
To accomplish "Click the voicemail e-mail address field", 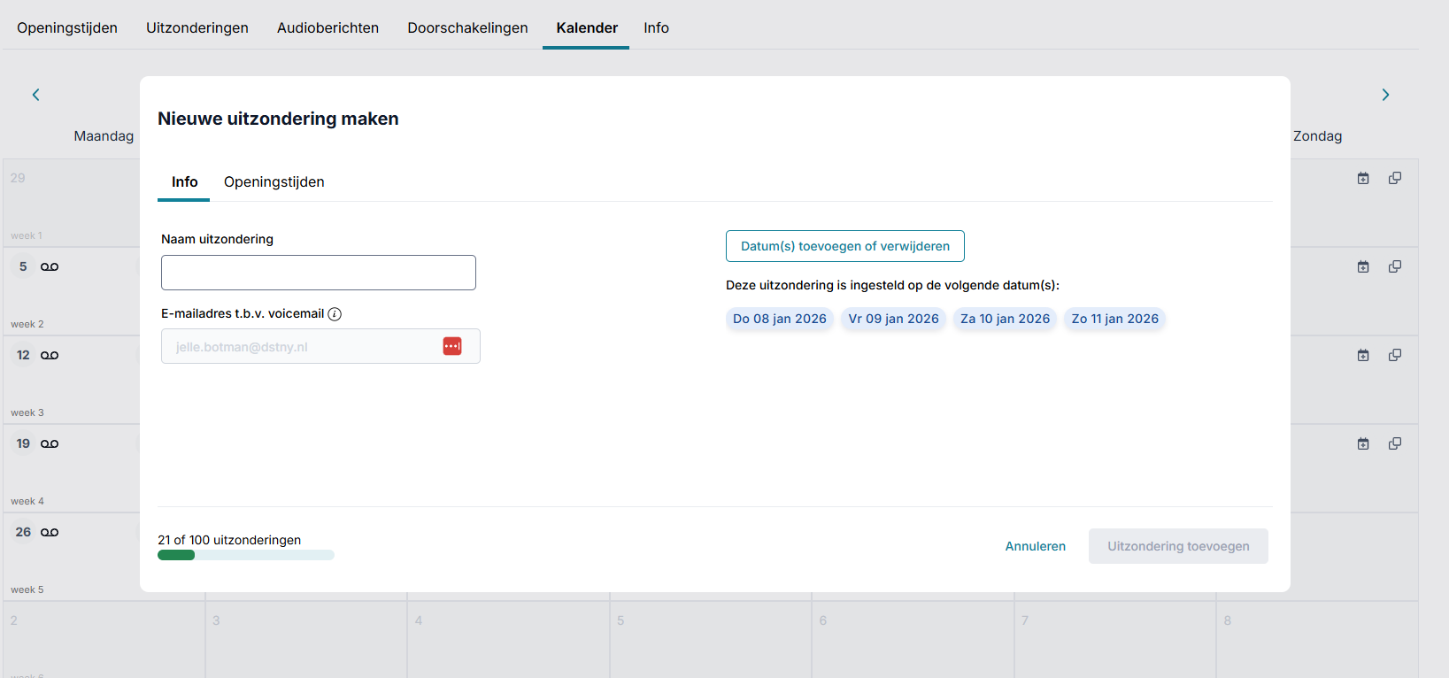I will (x=320, y=346).
